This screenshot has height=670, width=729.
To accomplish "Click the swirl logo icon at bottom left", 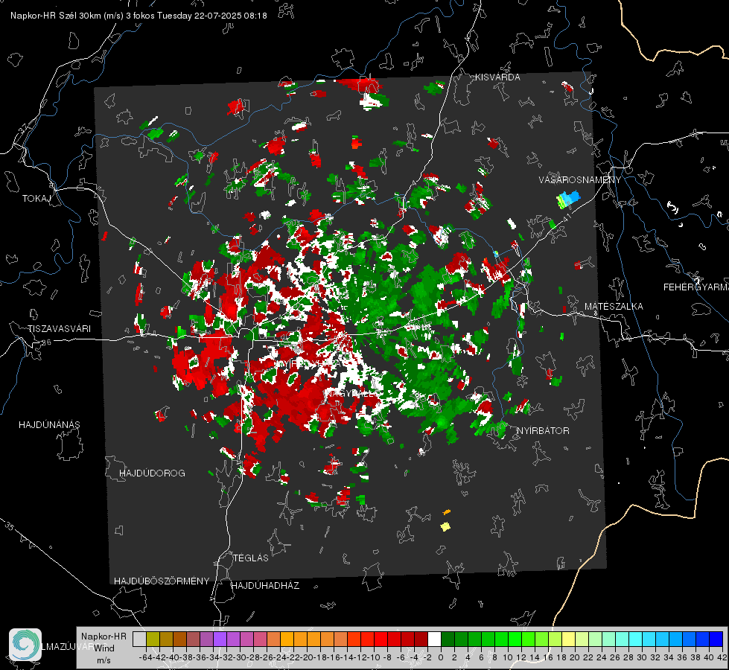I will [25, 645].
